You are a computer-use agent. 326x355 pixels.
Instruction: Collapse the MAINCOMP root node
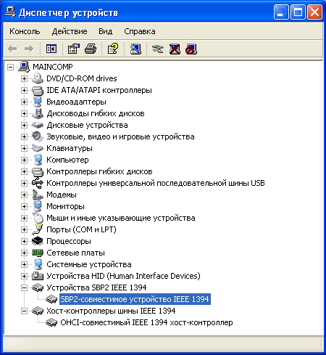(10, 67)
